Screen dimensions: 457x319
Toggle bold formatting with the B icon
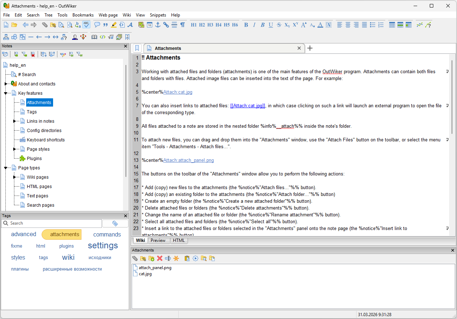[246, 25]
